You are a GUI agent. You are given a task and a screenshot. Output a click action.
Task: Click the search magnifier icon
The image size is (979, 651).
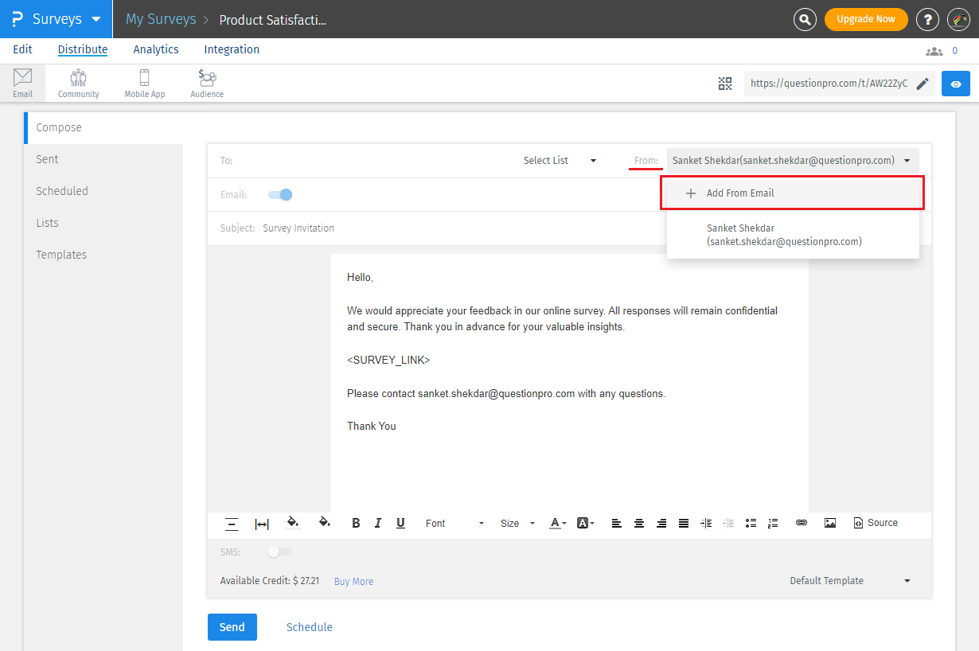[805, 20]
